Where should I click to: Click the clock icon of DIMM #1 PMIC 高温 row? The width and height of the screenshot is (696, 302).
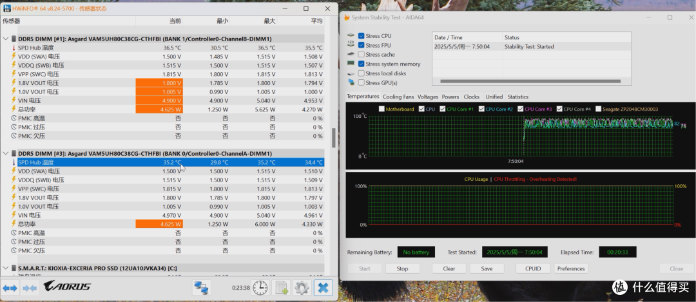tap(14, 118)
